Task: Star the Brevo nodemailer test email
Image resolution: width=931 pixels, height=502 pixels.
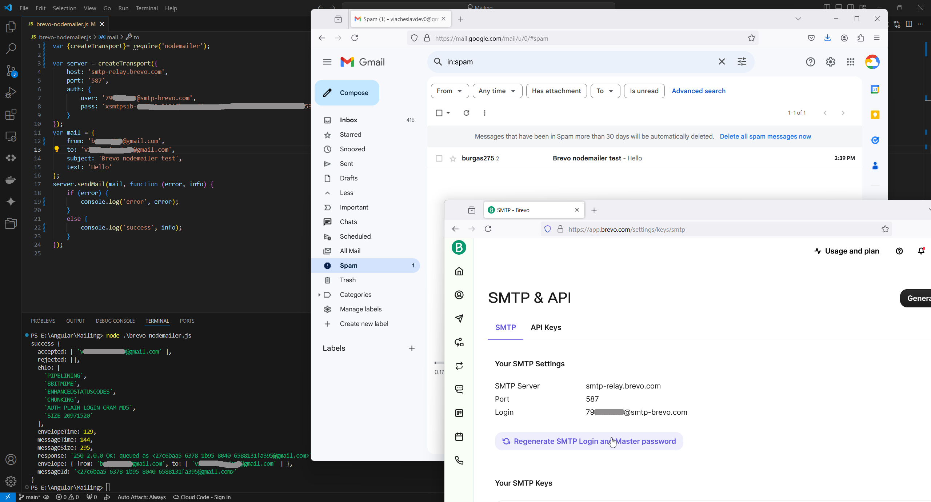Action: click(x=453, y=158)
